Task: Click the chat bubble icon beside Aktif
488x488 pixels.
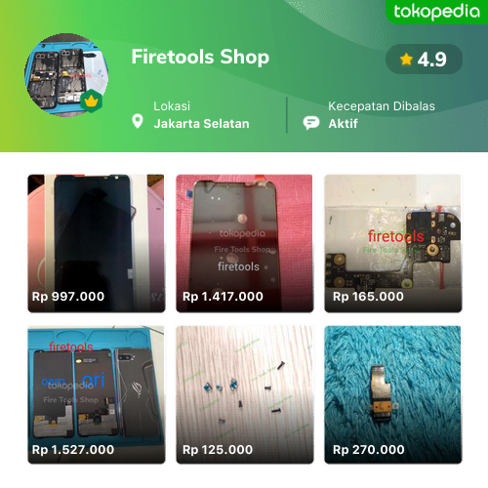Action: click(311, 123)
